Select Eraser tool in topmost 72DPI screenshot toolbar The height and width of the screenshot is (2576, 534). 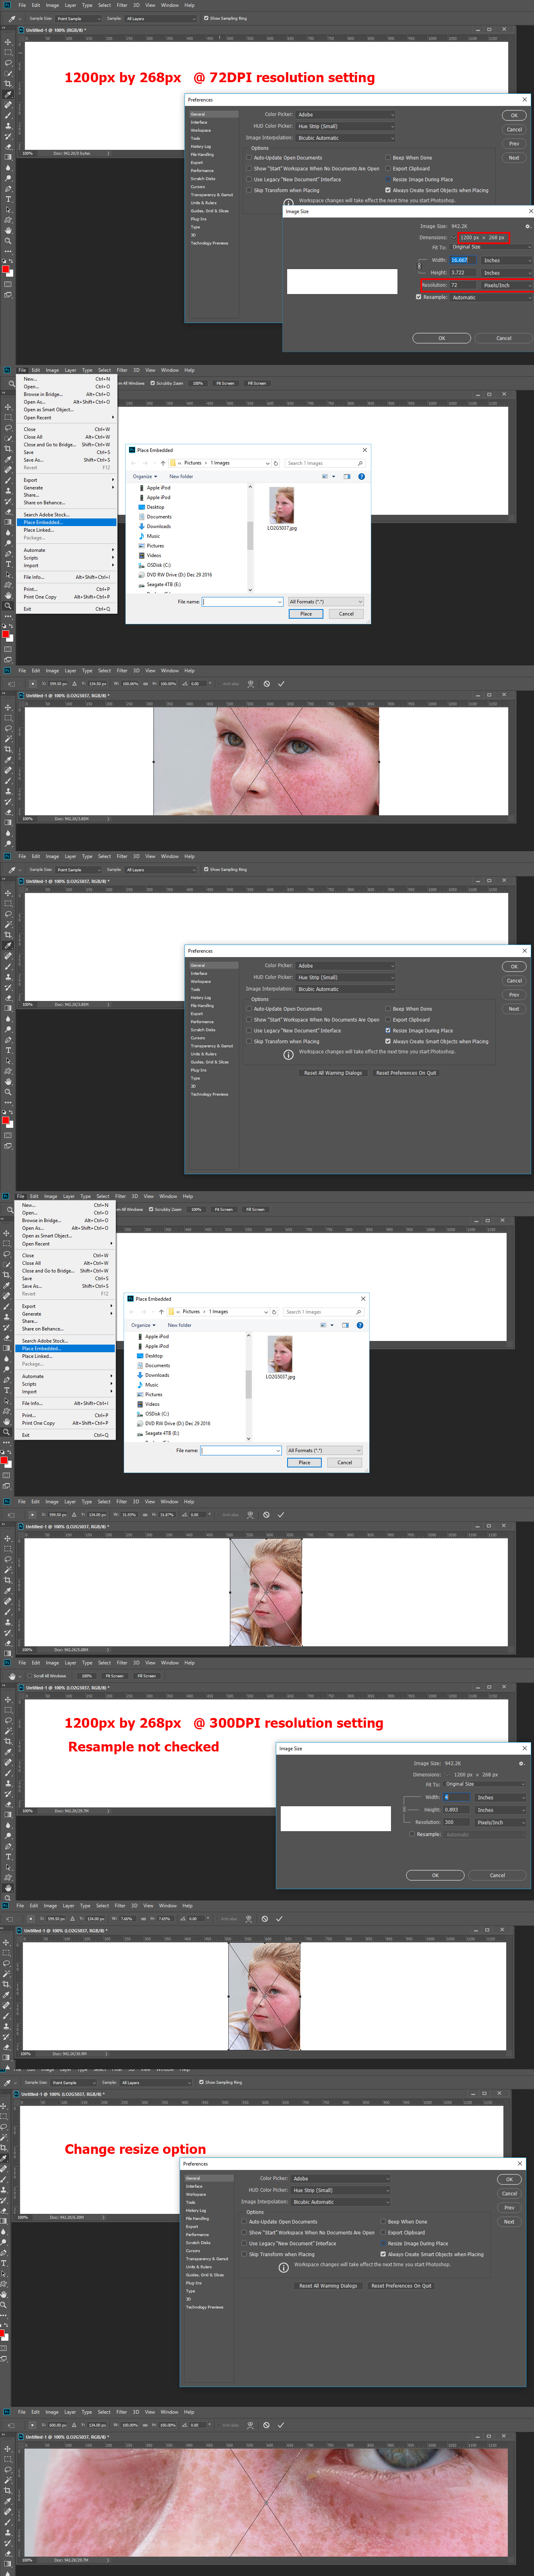click(8, 147)
